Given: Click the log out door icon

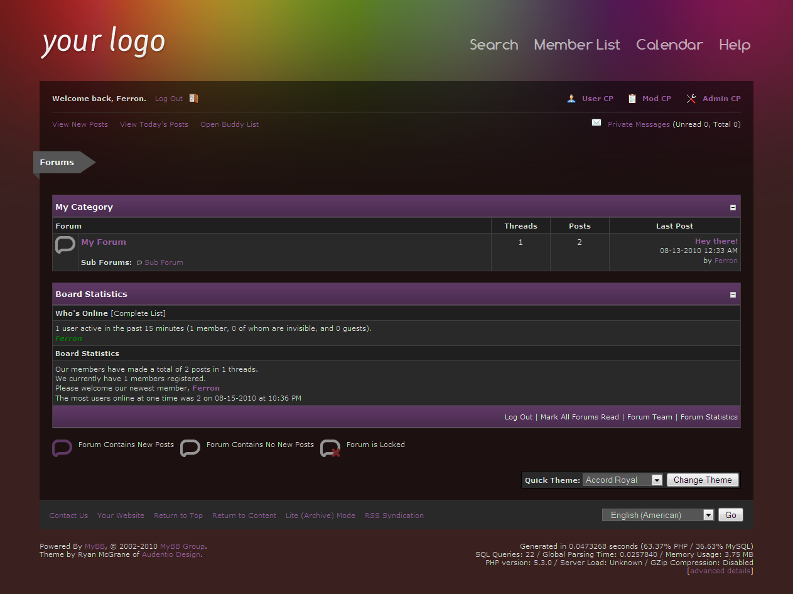Looking at the screenshot, I should tap(193, 98).
